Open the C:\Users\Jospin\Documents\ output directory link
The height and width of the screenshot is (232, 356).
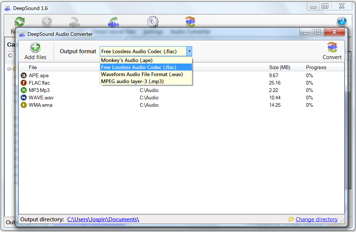(103, 219)
